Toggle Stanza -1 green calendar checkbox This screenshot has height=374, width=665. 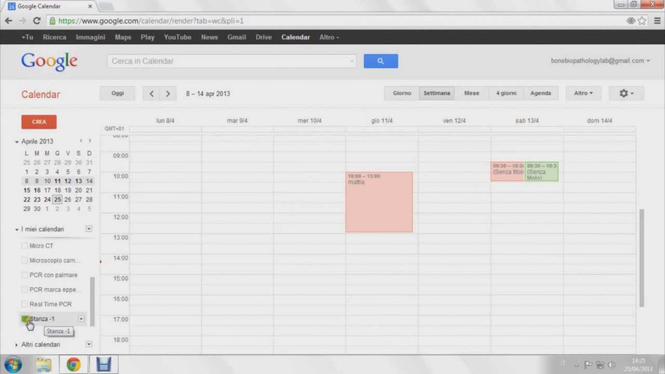coord(24,318)
